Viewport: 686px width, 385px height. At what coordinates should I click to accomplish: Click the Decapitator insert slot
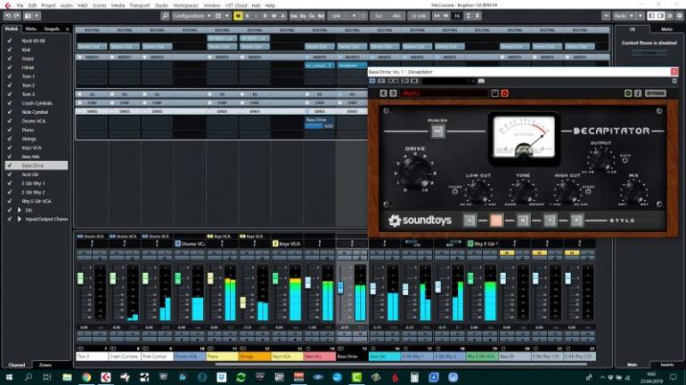[x=352, y=66]
